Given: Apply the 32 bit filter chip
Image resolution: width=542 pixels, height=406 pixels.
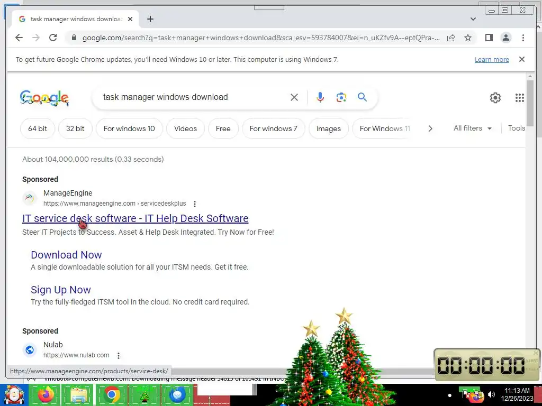Looking at the screenshot, I should pyautogui.click(x=75, y=128).
